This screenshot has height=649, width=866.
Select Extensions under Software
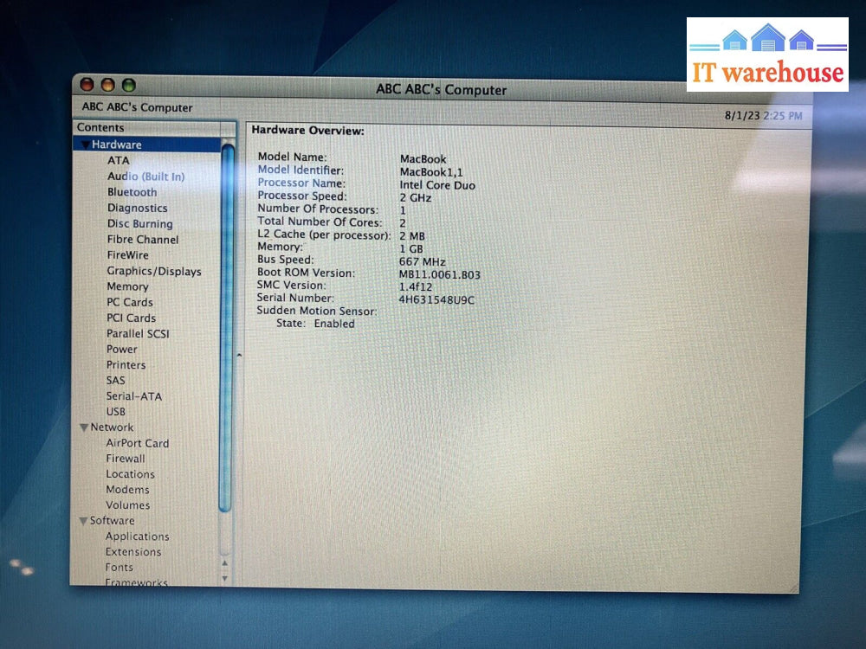(133, 552)
